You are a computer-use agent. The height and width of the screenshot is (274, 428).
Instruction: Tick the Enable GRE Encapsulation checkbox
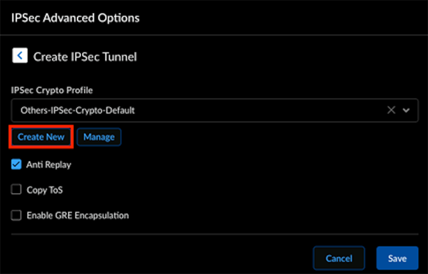(16, 215)
